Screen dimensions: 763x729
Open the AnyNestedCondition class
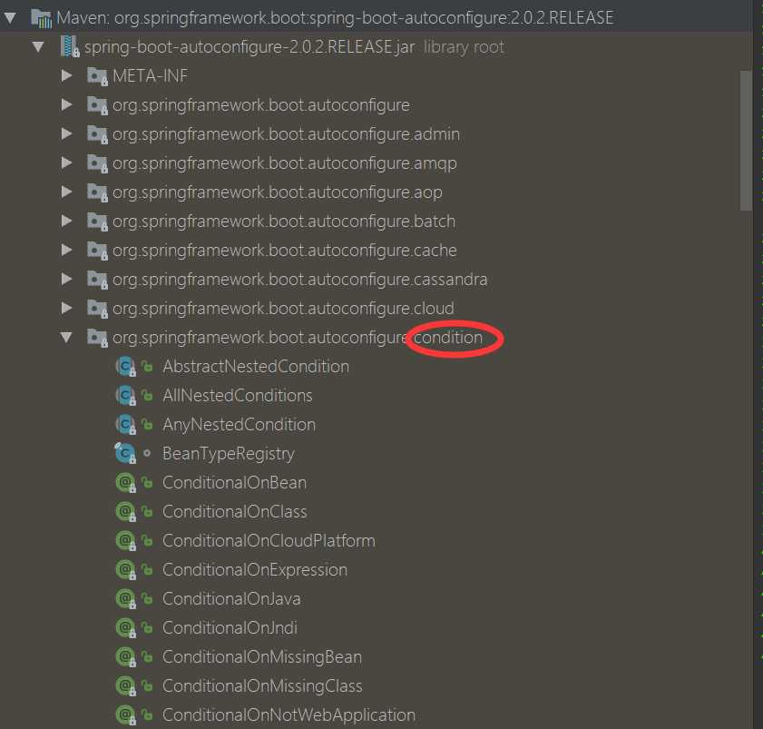(x=239, y=425)
